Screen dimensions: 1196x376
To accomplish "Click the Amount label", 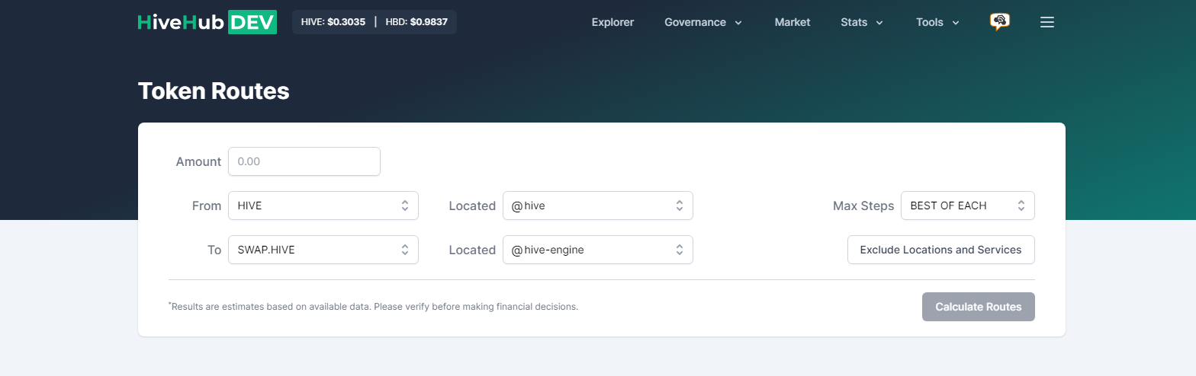I will [x=198, y=161].
